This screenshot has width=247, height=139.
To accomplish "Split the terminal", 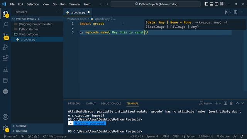I will click(225, 103).
